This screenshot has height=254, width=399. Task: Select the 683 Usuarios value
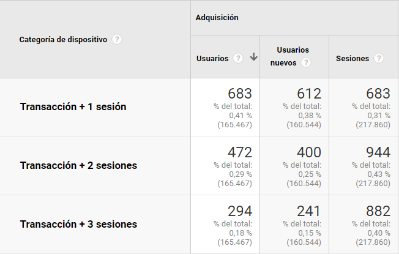[240, 94]
